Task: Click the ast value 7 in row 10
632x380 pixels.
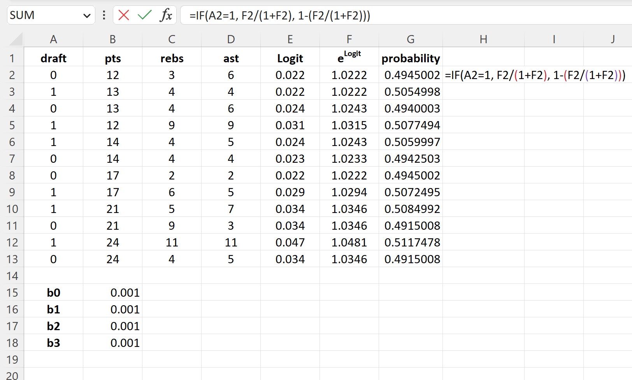Action: [x=231, y=209]
